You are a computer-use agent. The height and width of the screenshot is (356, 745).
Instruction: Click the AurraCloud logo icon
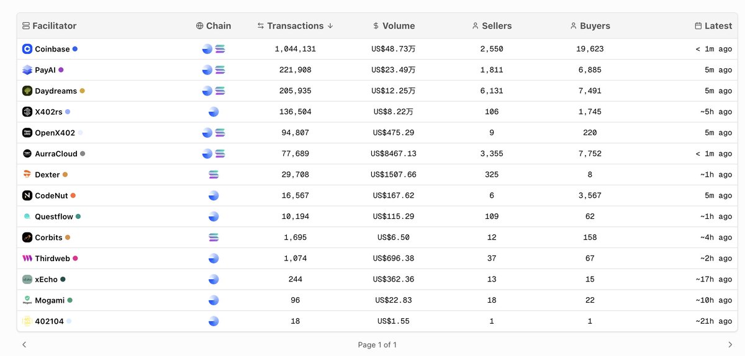click(x=27, y=154)
